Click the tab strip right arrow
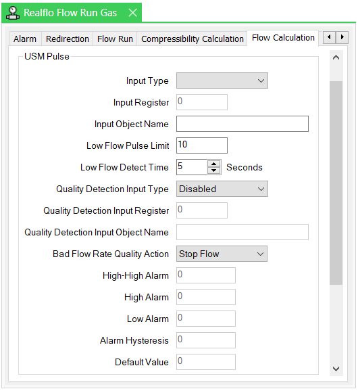This screenshot has width=358, height=391. coord(342,37)
